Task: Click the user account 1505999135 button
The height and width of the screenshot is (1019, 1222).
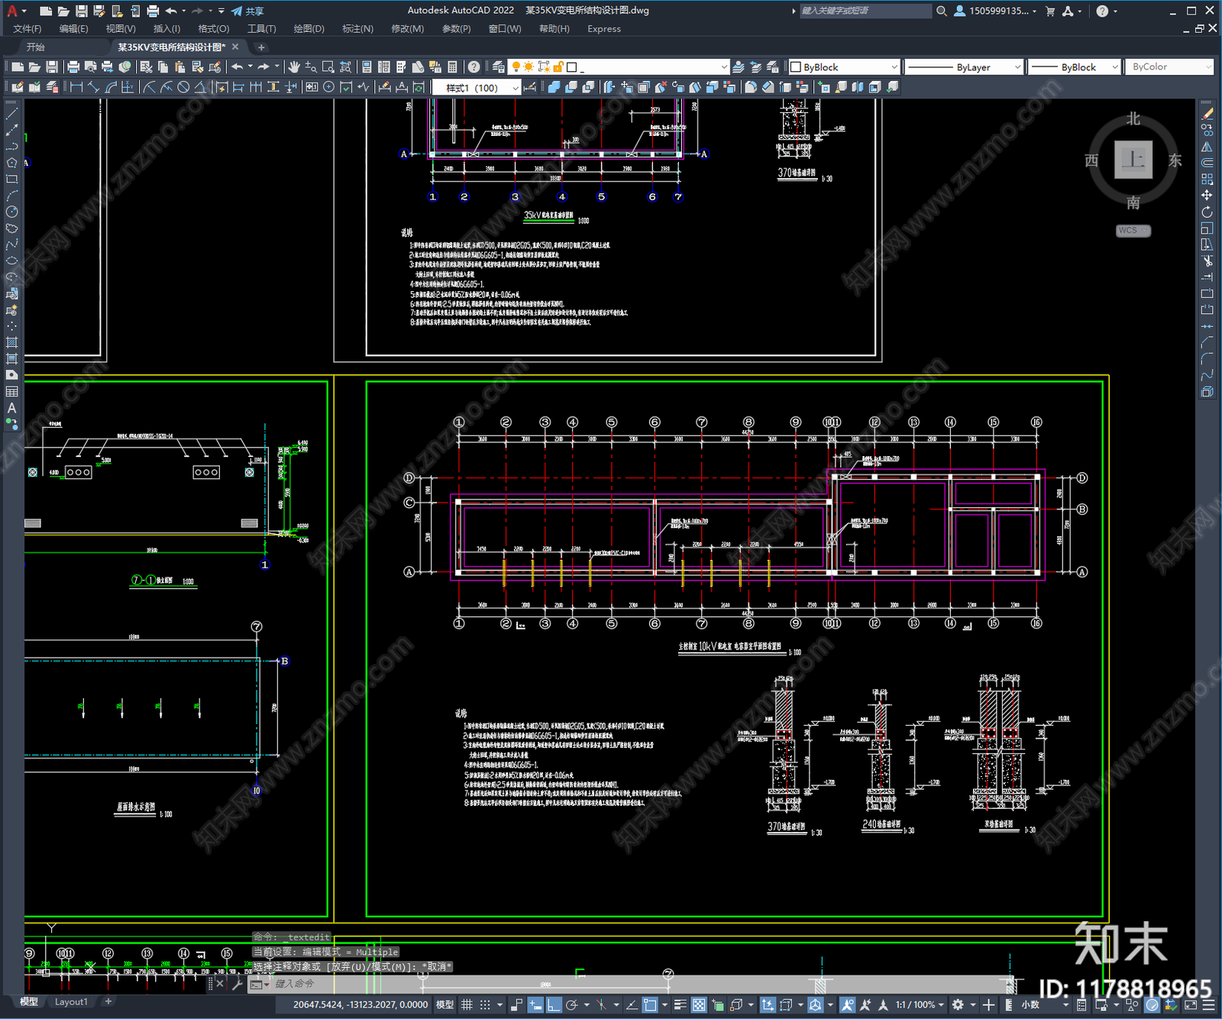Action: (x=995, y=11)
